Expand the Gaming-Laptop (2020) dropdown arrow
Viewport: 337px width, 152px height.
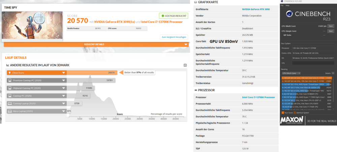click(63, 103)
